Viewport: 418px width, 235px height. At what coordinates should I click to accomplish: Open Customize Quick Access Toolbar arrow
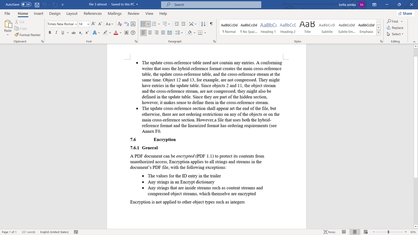click(x=63, y=4)
